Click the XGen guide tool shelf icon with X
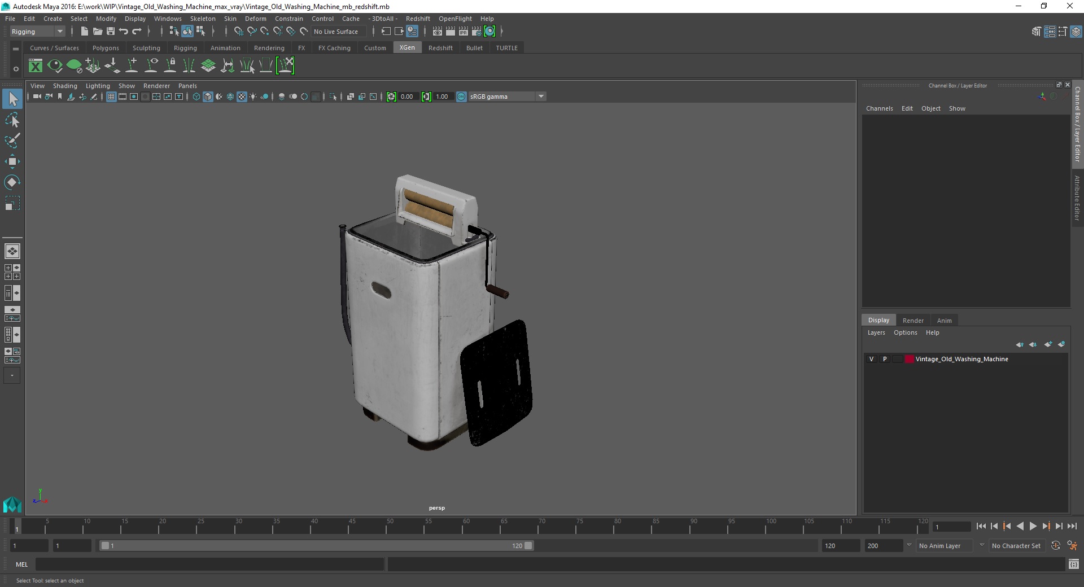This screenshot has width=1084, height=587. coord(285,66)
